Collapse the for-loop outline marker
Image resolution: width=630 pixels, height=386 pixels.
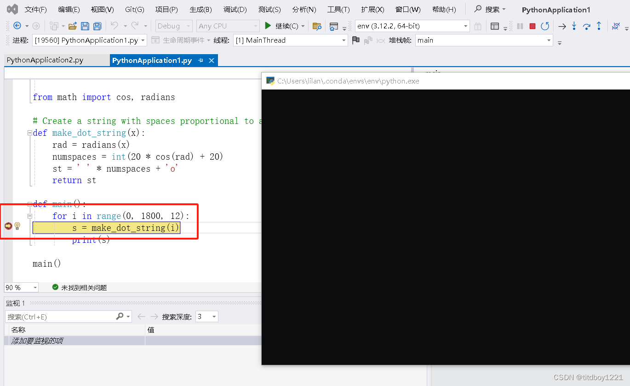coord(29,216)
